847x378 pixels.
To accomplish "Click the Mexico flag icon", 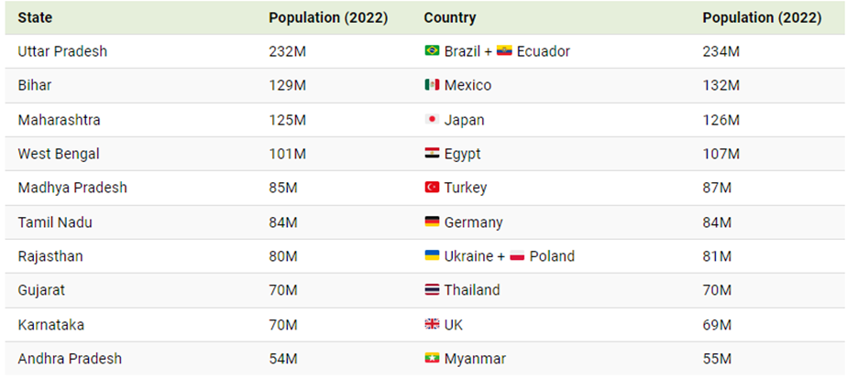I will coord(432,85).
